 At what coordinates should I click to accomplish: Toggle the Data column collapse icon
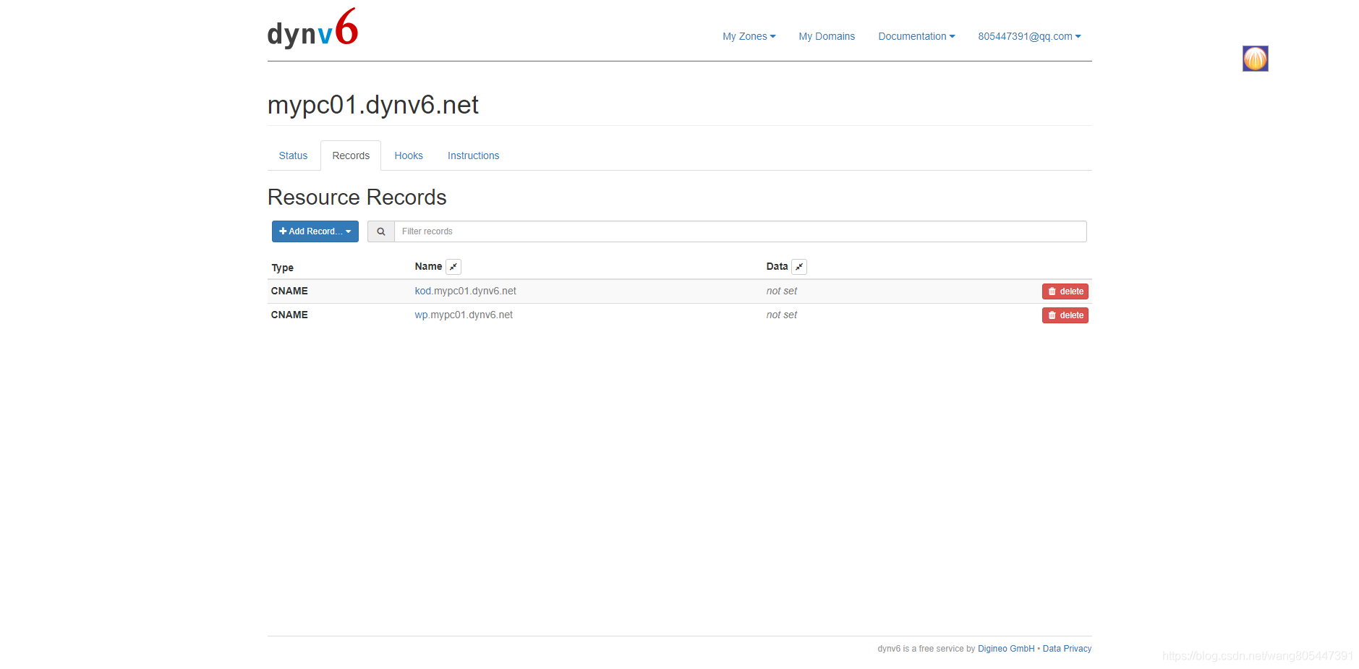pos(799,267)
